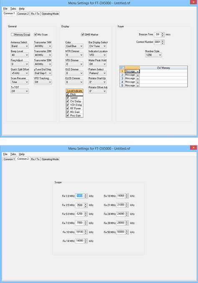Open the MTR Dimmer dropdown
The height and width of the screenshot is (283, 198).
point(74,55)
